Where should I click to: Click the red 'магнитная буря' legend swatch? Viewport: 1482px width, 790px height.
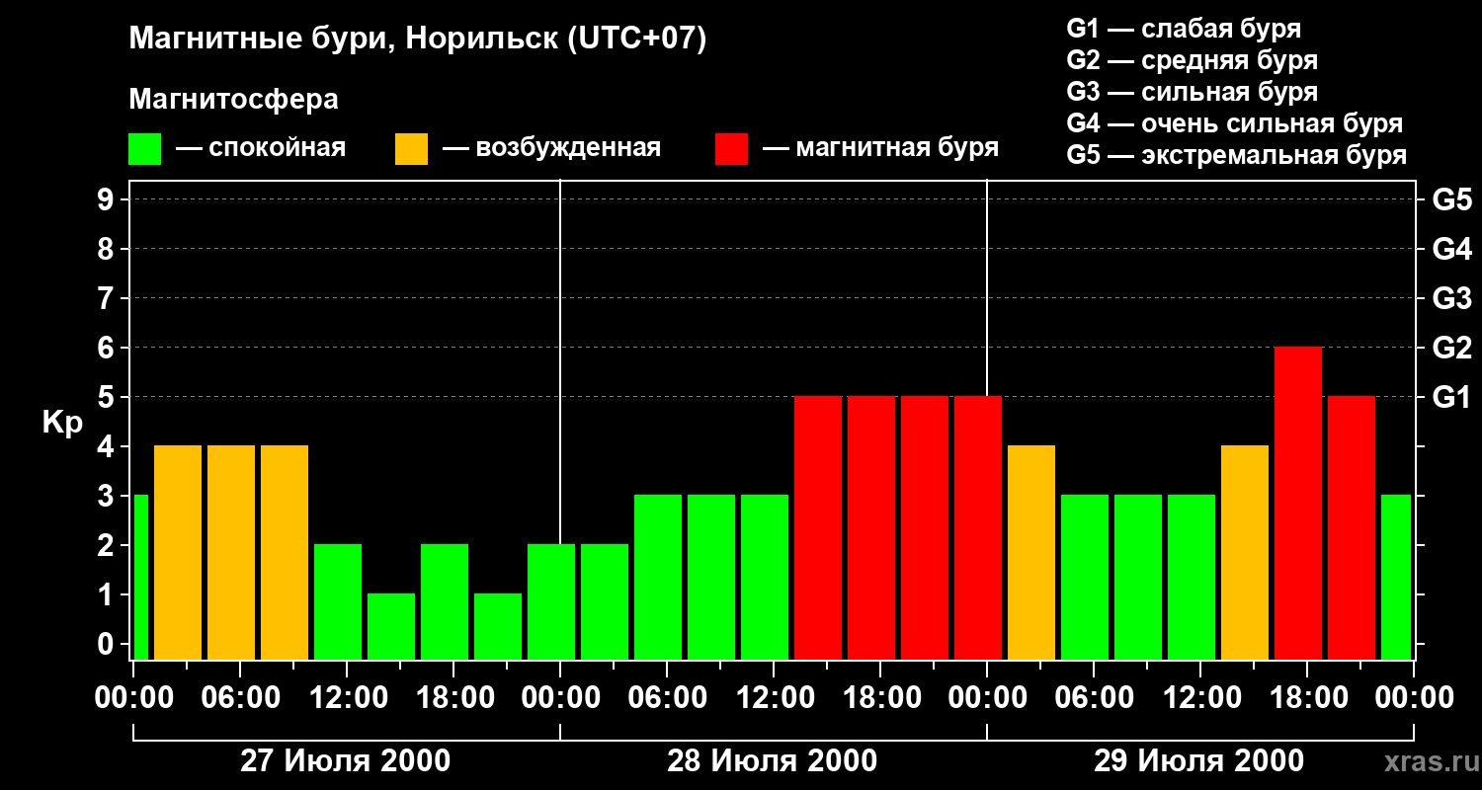pos(731,149)
